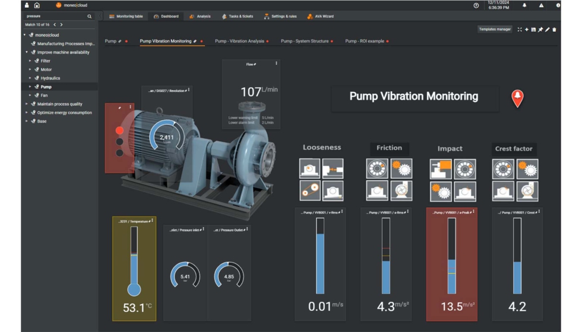Image resolution: width=582 pixels, height=332 pixels.
Task: Click the save dashboard icon
Action: point(533,30)
